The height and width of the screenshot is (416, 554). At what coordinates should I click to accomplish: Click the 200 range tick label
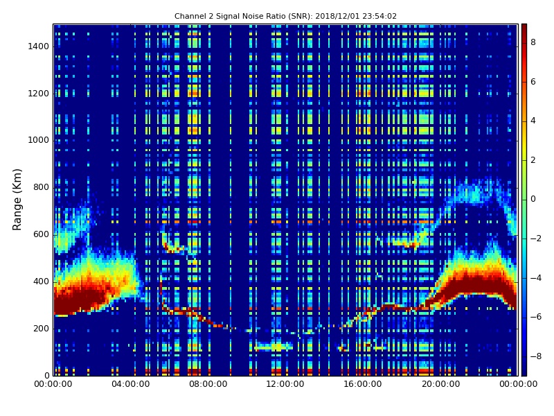tap(41, 329)
